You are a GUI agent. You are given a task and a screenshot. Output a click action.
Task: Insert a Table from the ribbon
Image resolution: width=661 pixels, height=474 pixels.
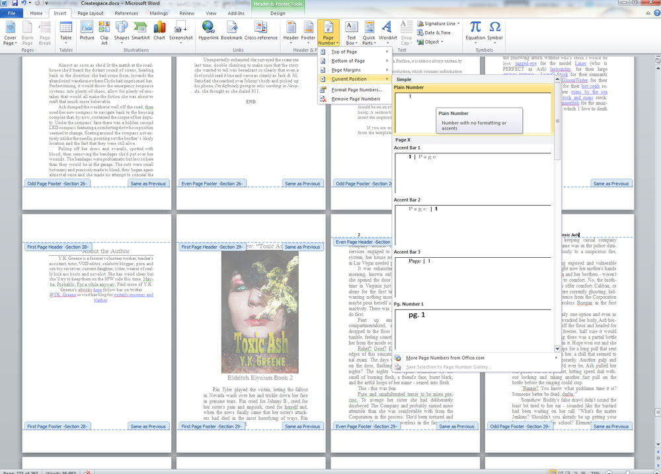tap(66, 30)
